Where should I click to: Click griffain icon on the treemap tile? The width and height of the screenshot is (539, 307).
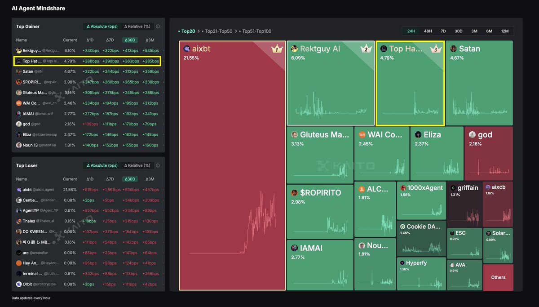click(453, 188)
